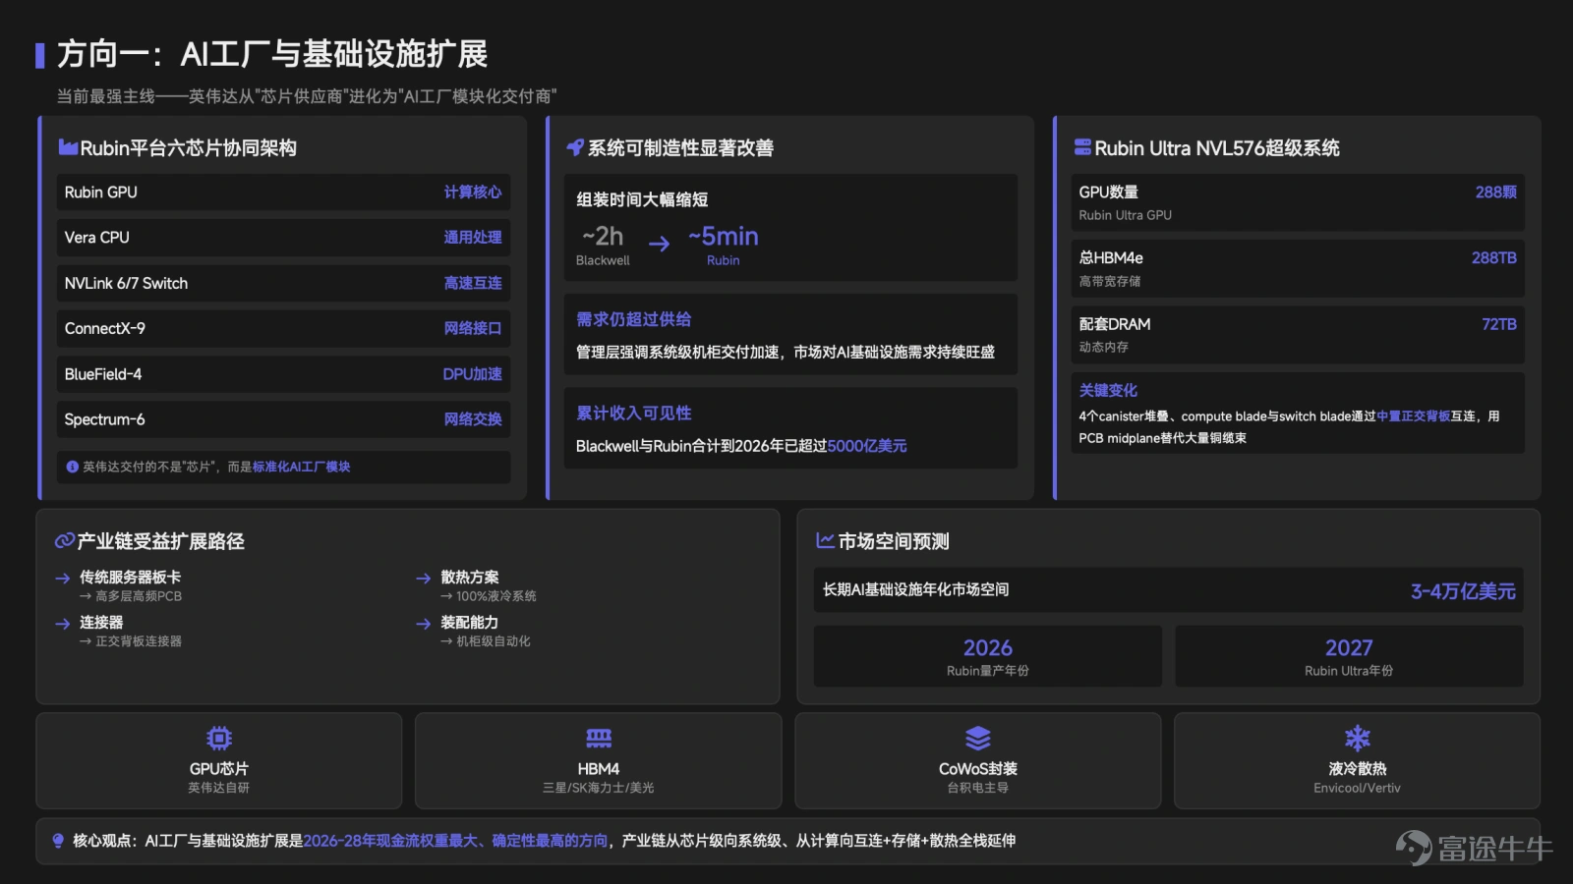Viewport: 1573px width, 884px height.
Task: Click the subtitle starting with 当前最强主线
Action: coord(307,96)
